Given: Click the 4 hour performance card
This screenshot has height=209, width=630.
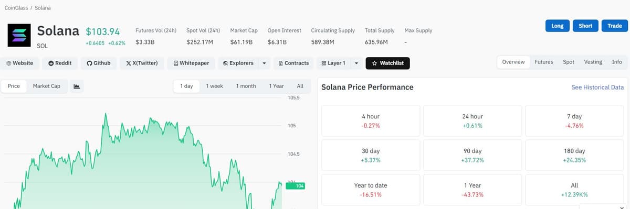Looking at the screenshot, I should point(371,120).
